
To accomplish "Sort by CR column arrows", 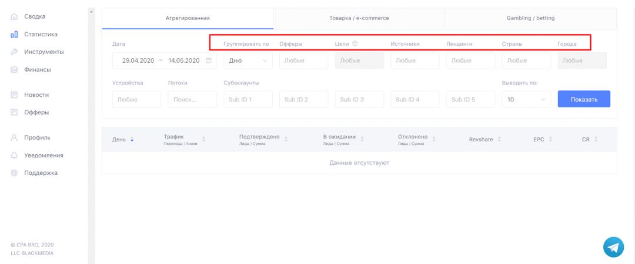I will (x=596, y=139).
